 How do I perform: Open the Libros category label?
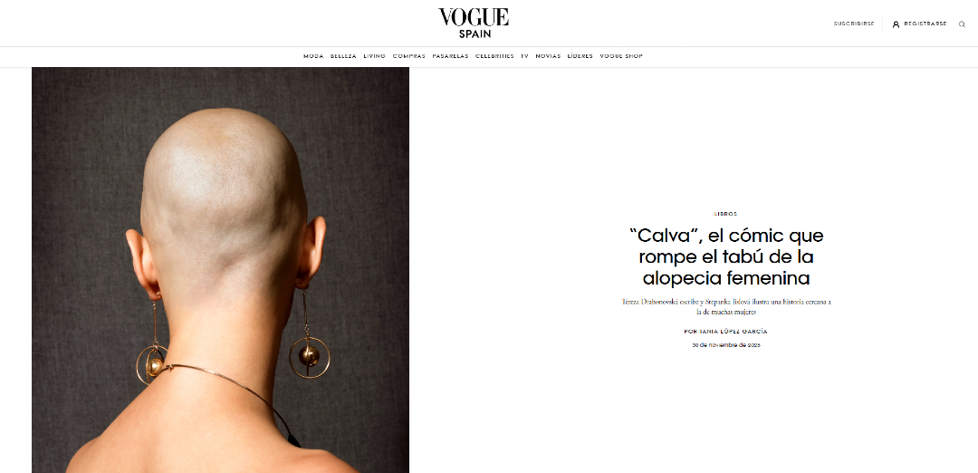tap(725, 214)
